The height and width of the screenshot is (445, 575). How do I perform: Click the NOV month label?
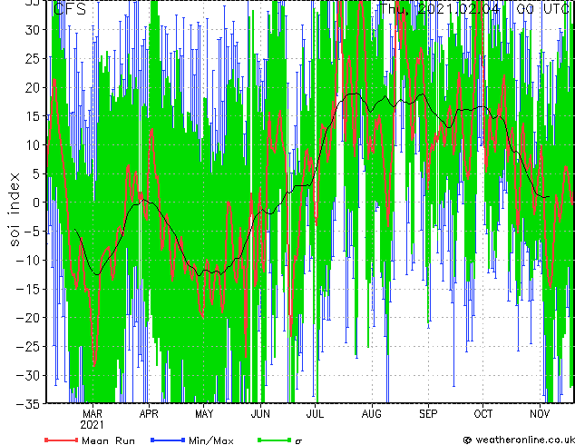[x=540, y=414]
